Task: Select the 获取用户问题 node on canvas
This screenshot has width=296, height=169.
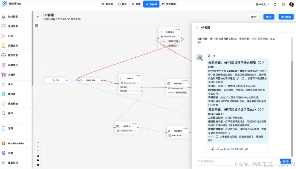Action: [x=90, y=80]
